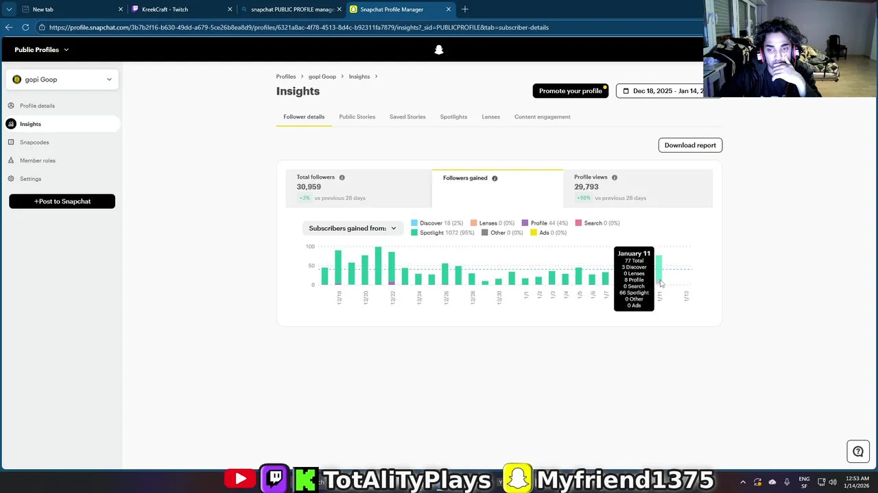Click the browser address bar

[x=370, y=27]
